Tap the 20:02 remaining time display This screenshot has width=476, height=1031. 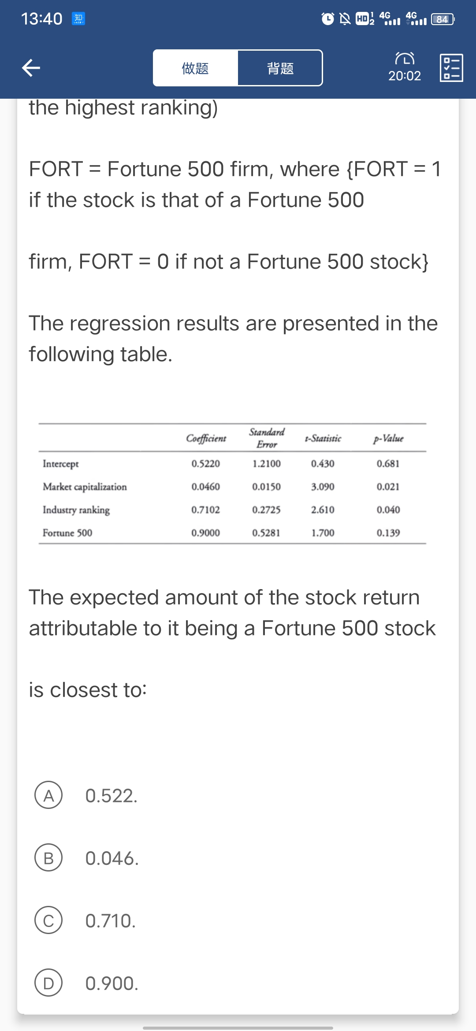tap(405, 76)
